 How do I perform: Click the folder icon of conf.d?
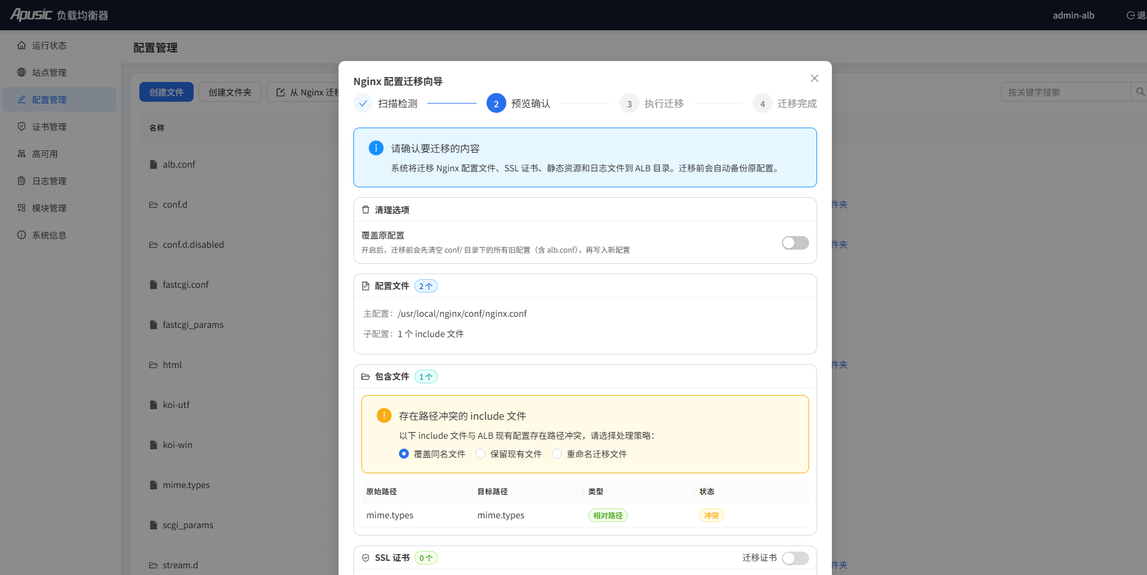[154, 205]
